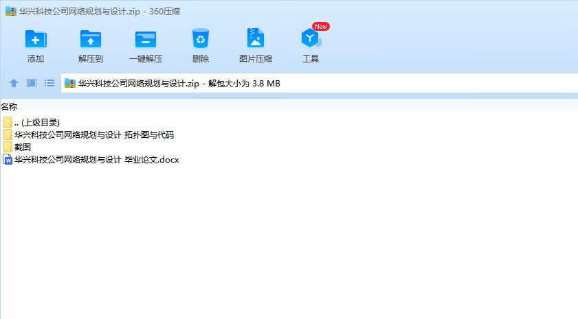
Task: Click the folder icon beside 截图
Action: pos(8,147)
